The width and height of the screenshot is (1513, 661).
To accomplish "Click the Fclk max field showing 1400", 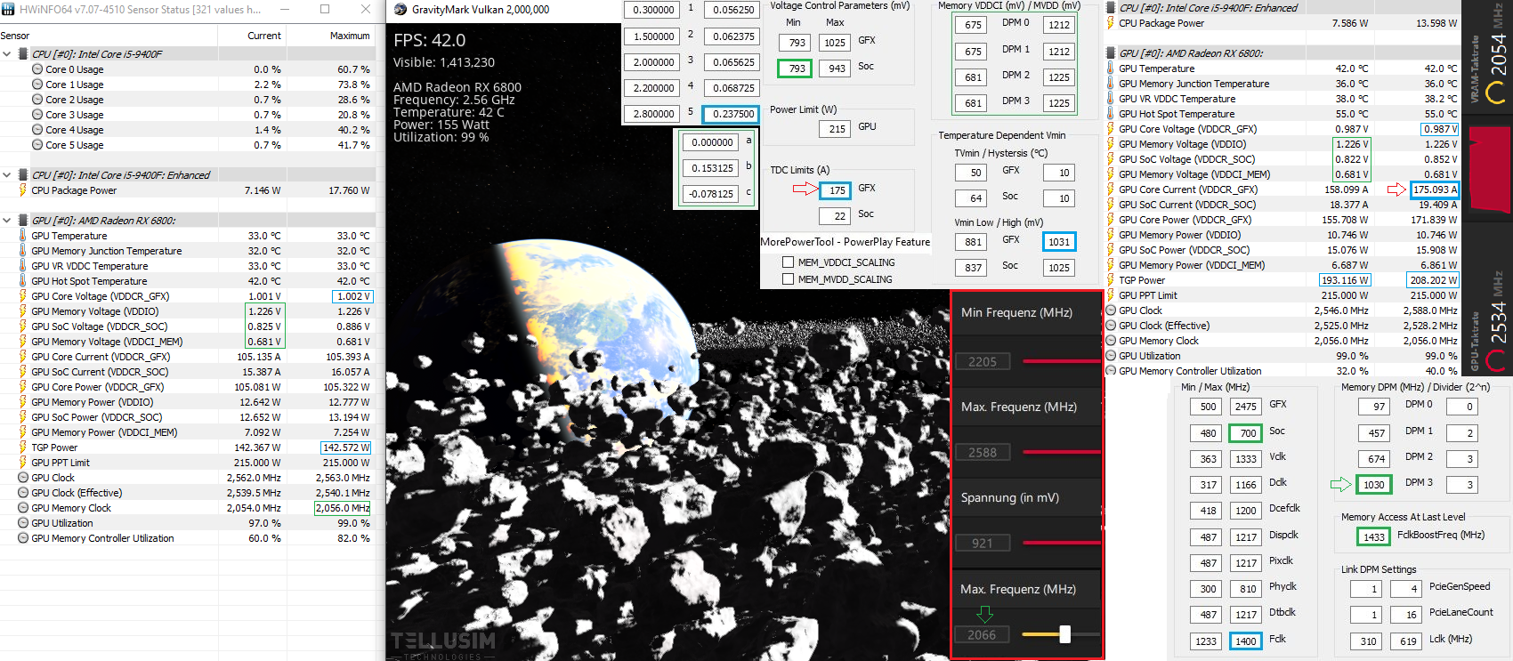I will 1246,641.
